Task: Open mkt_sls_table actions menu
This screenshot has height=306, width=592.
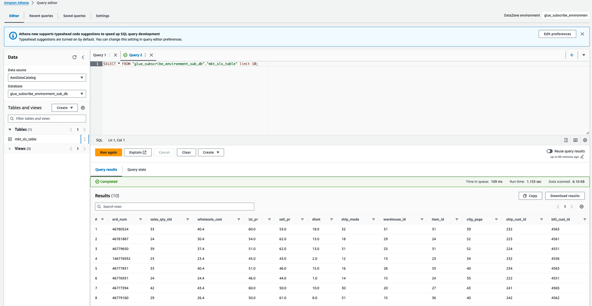Action: coord(85,139)
